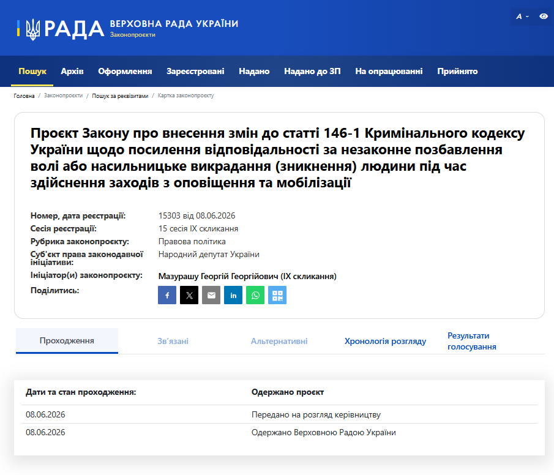554x475 pixels.
Task: Toggle accessibility mode eye icon
Action: tap(544, 17)
